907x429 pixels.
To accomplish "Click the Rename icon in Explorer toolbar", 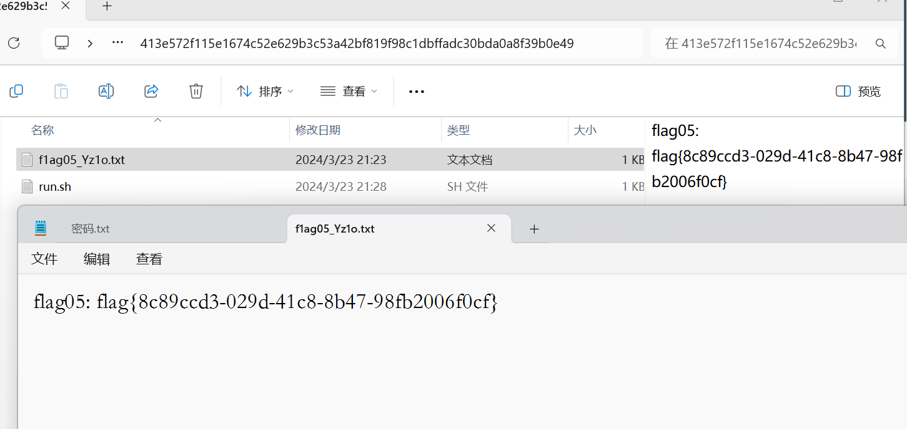I will coord(106,91).
